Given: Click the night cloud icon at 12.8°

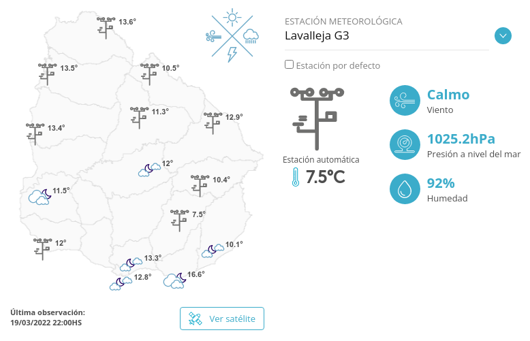Looking at the screenshot, I should pos(121,283).
